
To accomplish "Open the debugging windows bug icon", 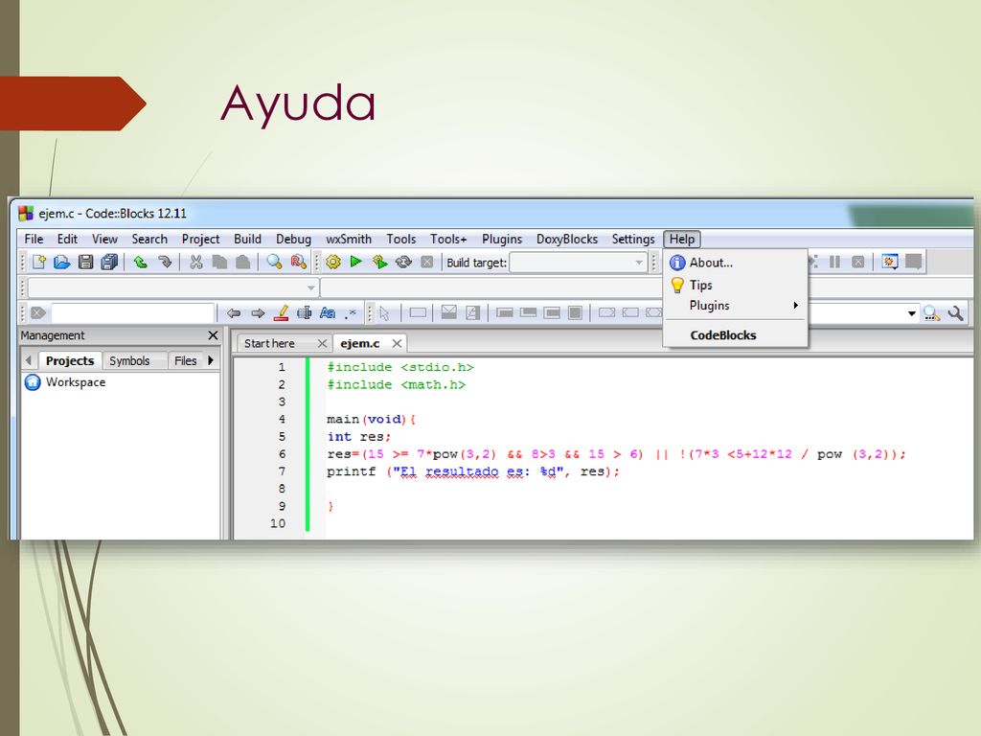I will (890, 262).
